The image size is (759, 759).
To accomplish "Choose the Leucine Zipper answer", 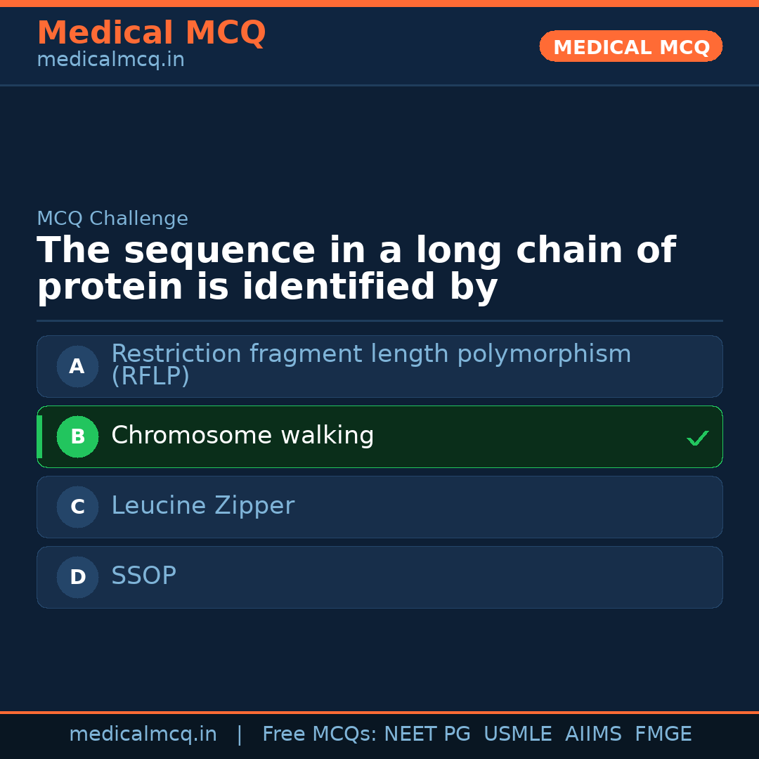I will pos(202,506).
